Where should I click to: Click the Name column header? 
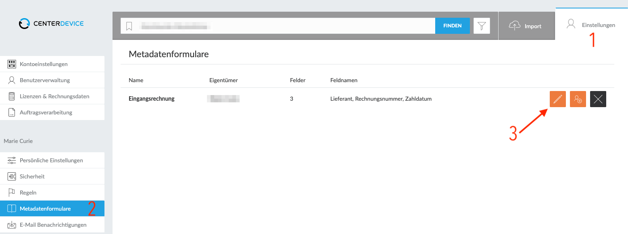click(136, 80)
